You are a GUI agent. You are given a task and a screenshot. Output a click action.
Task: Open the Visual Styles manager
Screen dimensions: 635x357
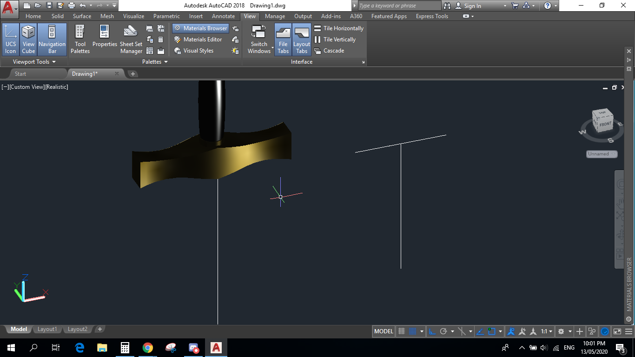[x=194, y=51]
